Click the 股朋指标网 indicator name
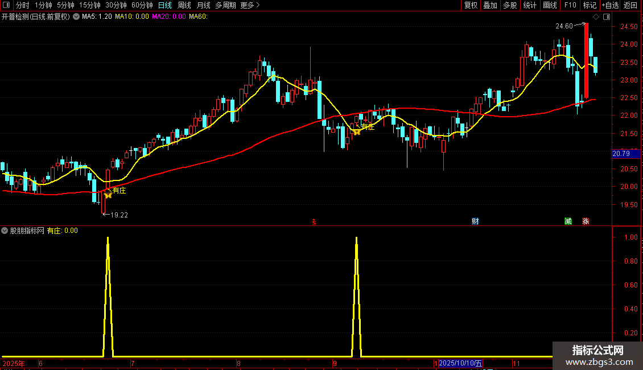643x370 pixels. 27,231
